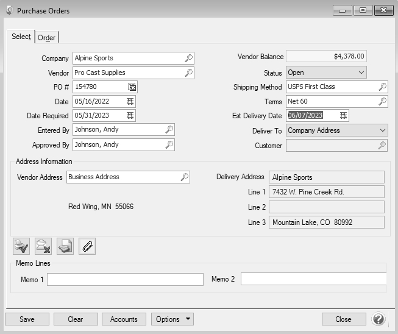Switch to the Order tab
The width and height of the screenshot is (398, 334).
point(47,38)
